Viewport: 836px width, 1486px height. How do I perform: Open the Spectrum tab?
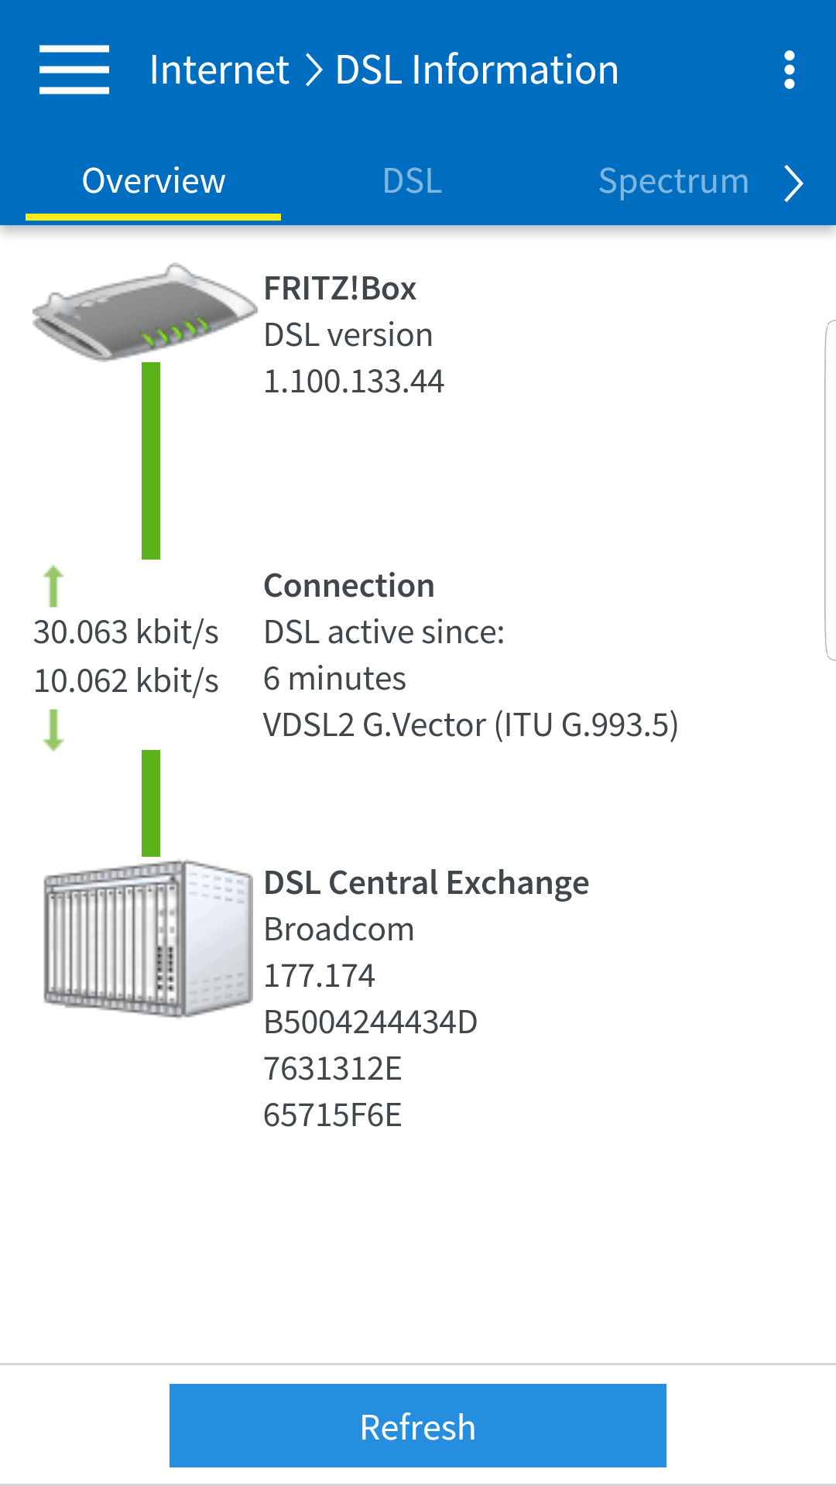673,182
